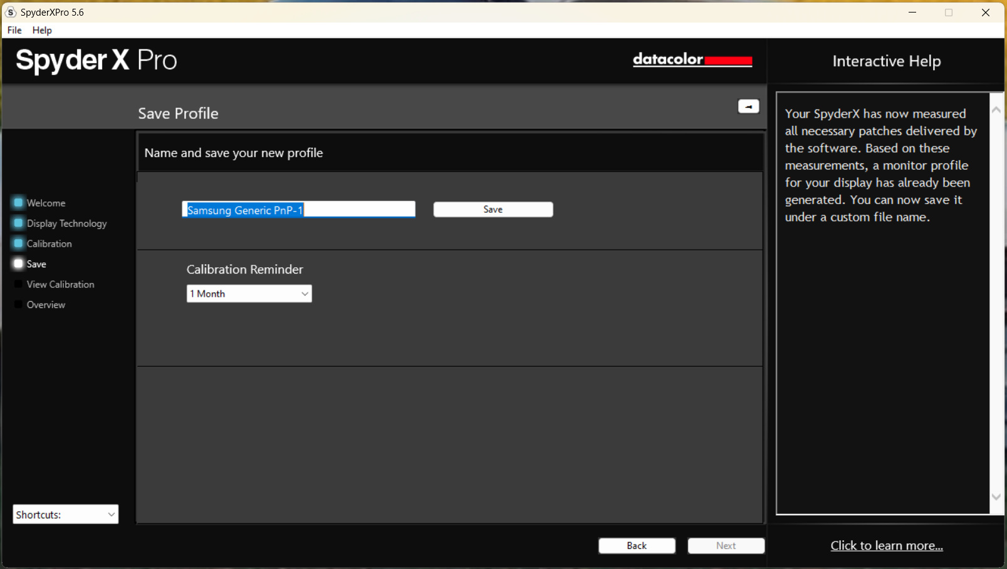Click the Spyder X Pro title logo
Image resolution: width=1007 pixels, height=569 pixels.
coord(97,61)
